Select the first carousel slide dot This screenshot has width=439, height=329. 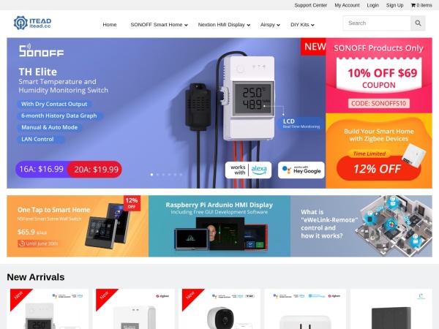(x=151, y=175)
